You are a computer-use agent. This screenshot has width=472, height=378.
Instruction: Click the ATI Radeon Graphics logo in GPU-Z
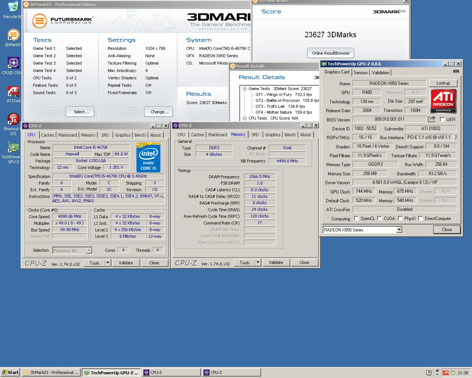(443, 101)
